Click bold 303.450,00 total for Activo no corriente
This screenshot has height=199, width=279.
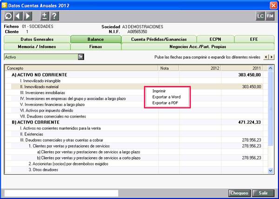click(249, 75)
